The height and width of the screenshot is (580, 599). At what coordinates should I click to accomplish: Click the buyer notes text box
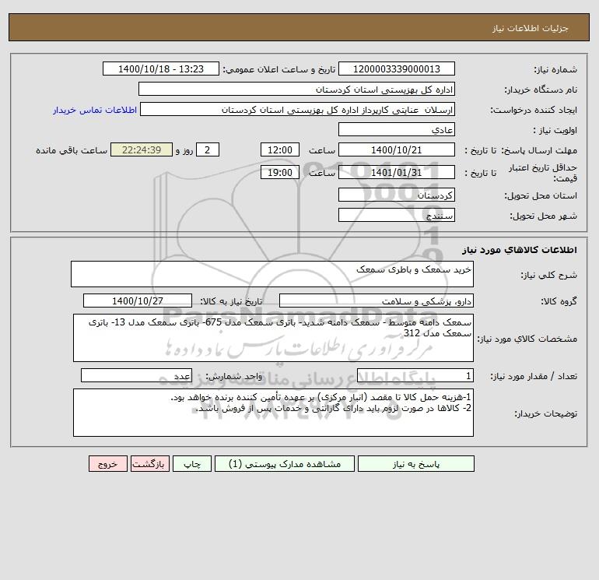point(273,413)
